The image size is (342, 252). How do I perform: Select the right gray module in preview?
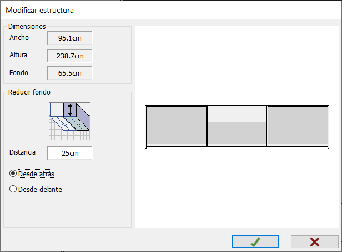tap(298, 125)
